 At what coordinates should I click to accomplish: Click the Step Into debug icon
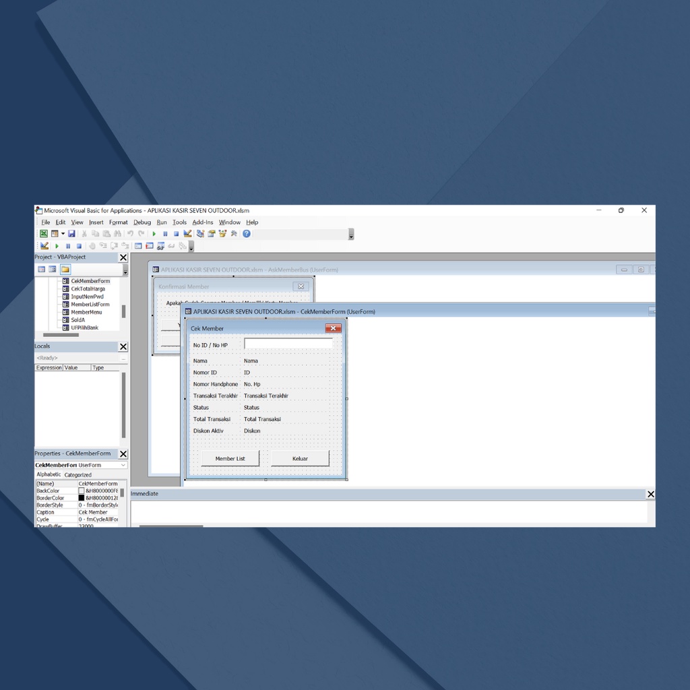(x=103, y=245)
